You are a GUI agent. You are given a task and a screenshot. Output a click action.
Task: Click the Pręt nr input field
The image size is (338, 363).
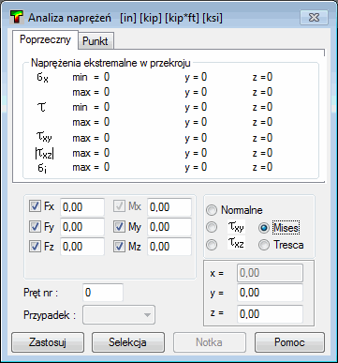click(103, 293)
